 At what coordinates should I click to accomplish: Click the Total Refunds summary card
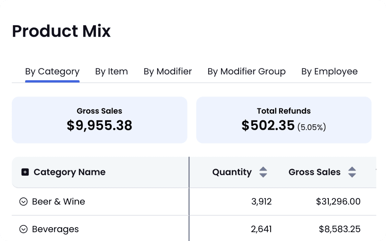(284, 120)
